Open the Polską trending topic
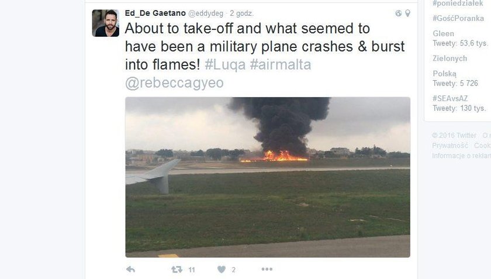The image size is (491, 279). click(444, 74)
